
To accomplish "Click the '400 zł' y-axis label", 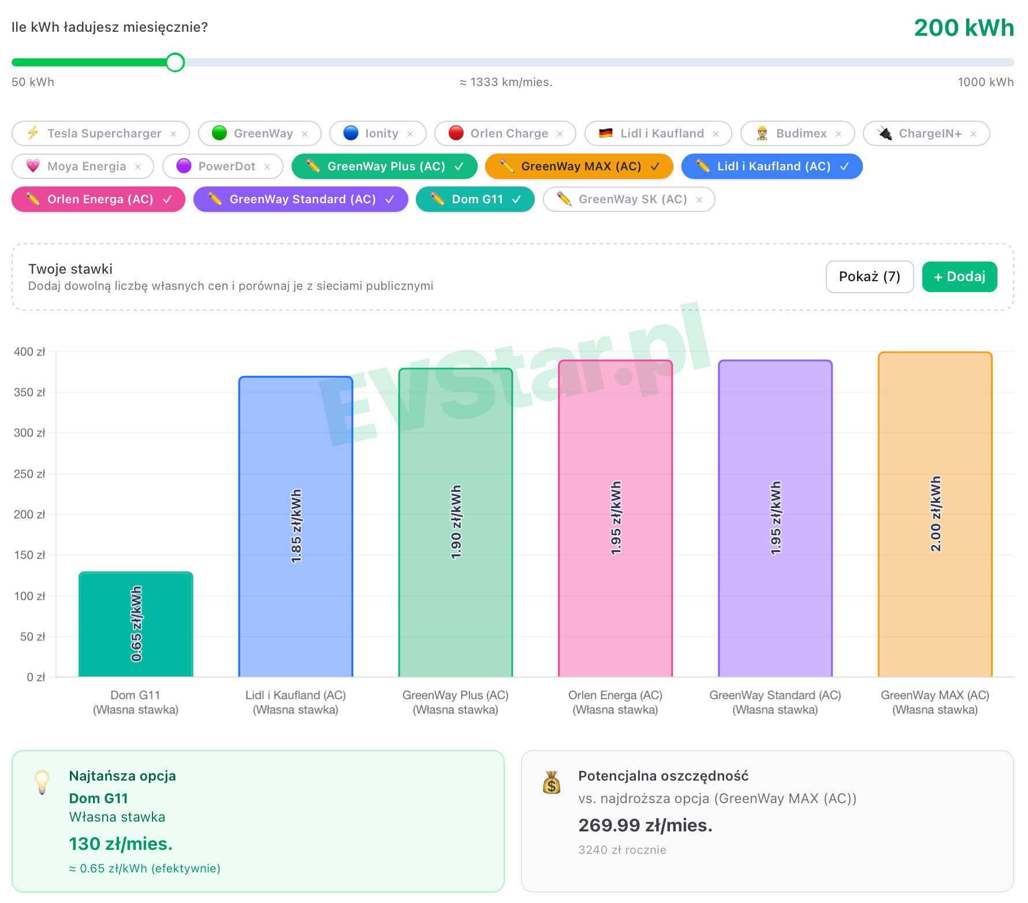I will 29,352.
